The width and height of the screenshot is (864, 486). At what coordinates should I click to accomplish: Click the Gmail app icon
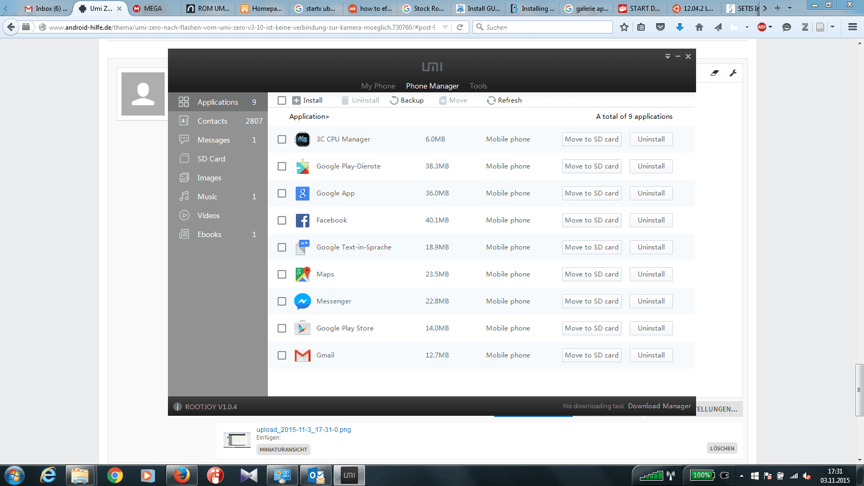coord(302,355)
